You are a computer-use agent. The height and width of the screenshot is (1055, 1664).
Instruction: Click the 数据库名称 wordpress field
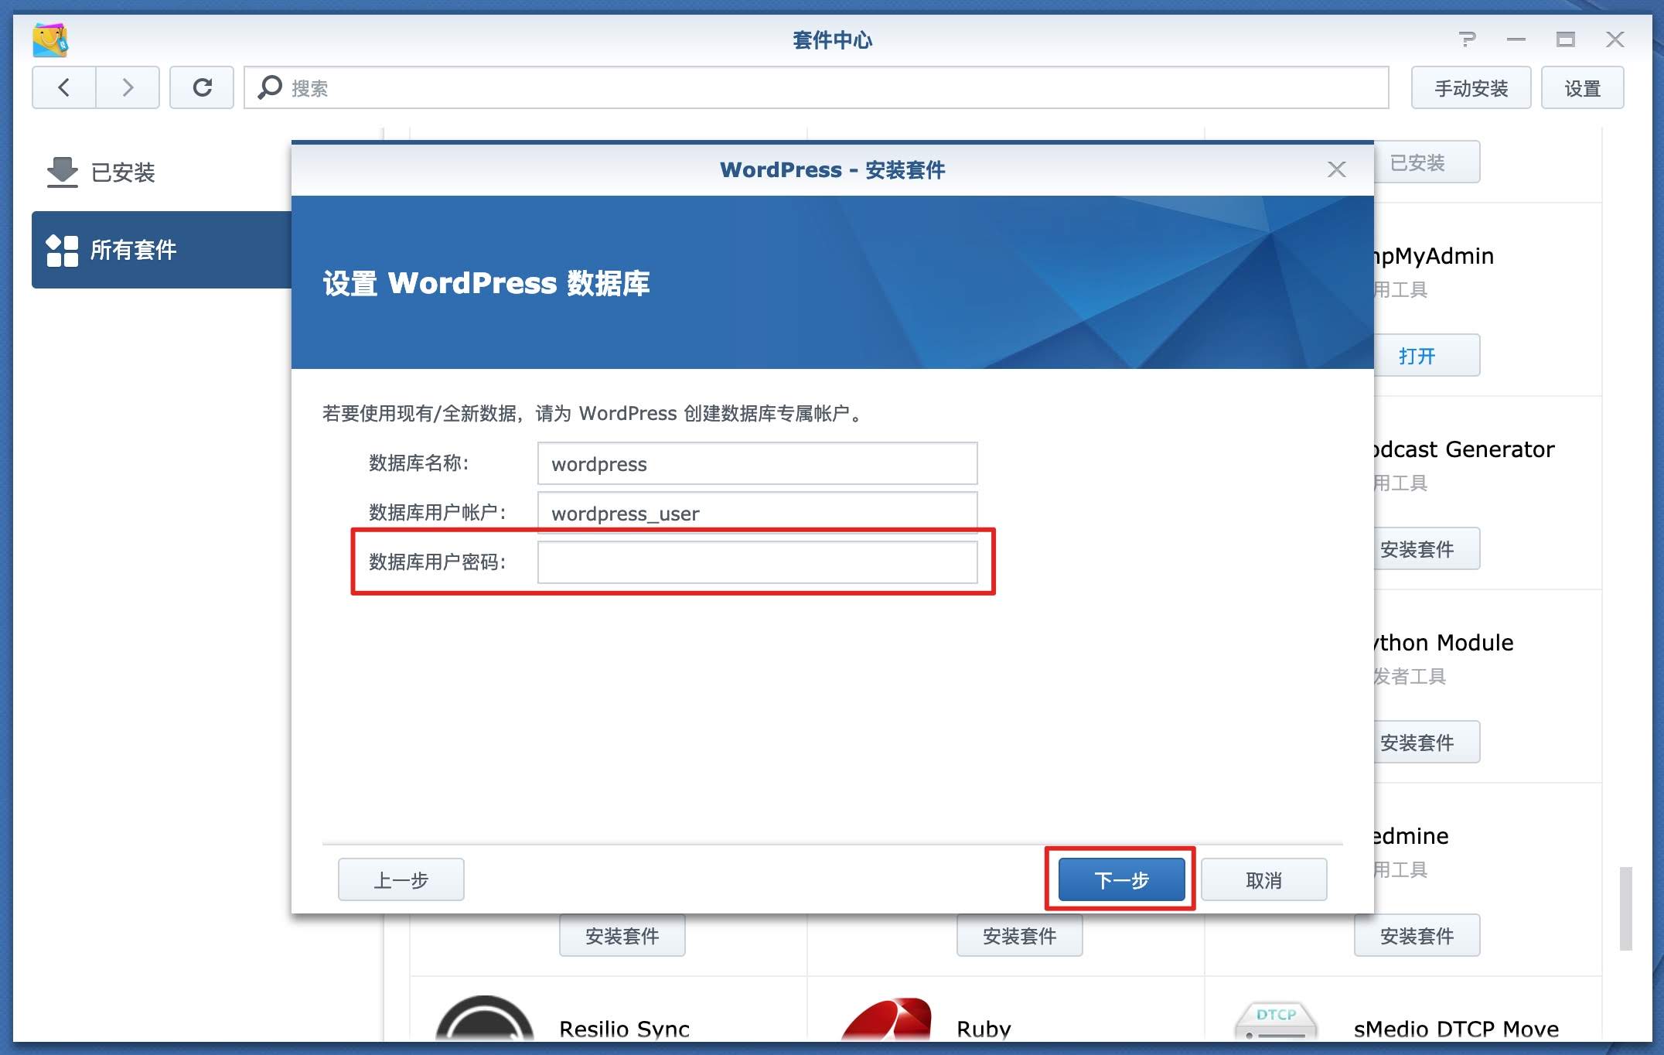point(757,463)
